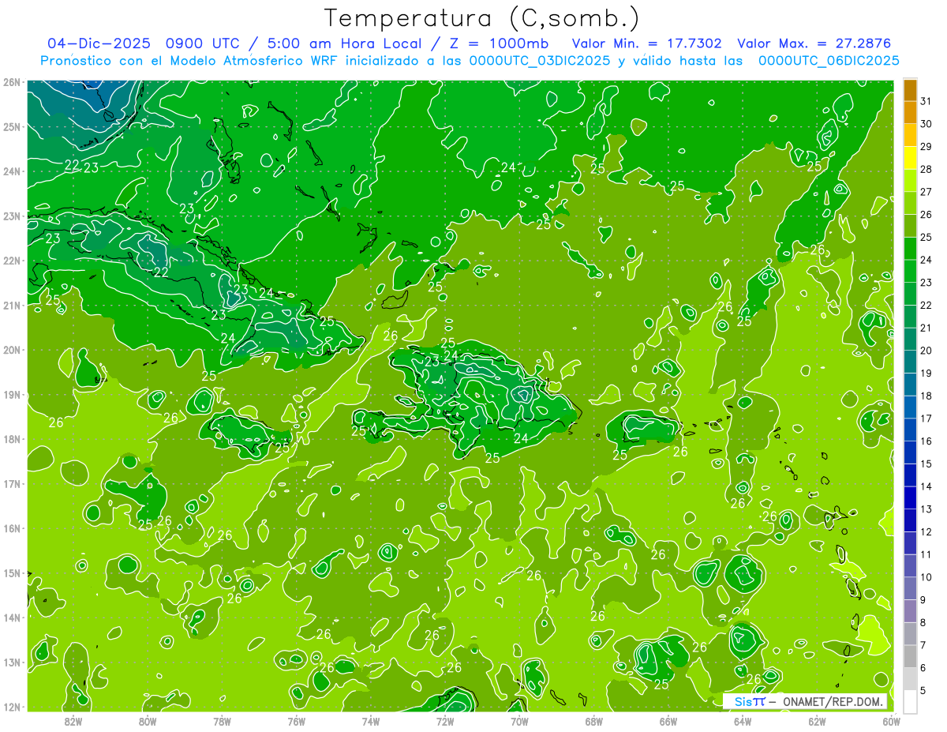947x732 pixels.
Task: Click the colorbar scale label "29"
Action: (x=926, y=147)
